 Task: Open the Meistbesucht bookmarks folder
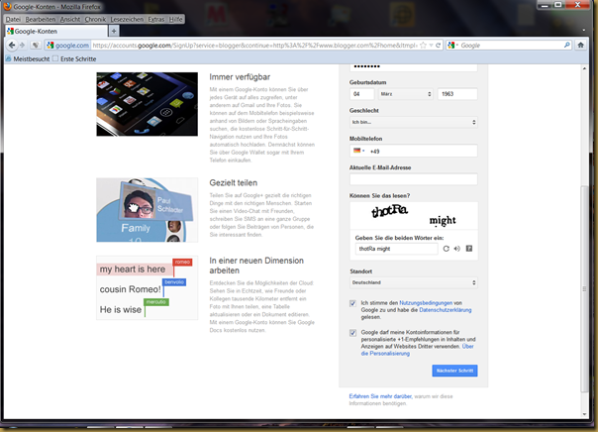point(28,58)
